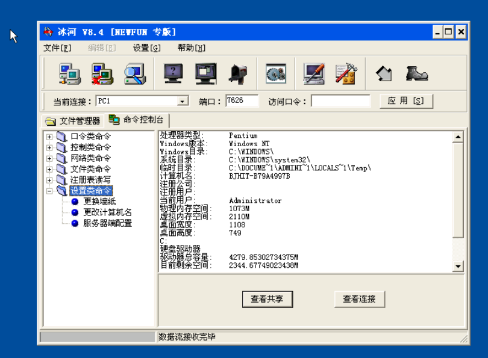Click the view screen question-mark monitor icon
The image size is (488, 358).
coord(174,74)
